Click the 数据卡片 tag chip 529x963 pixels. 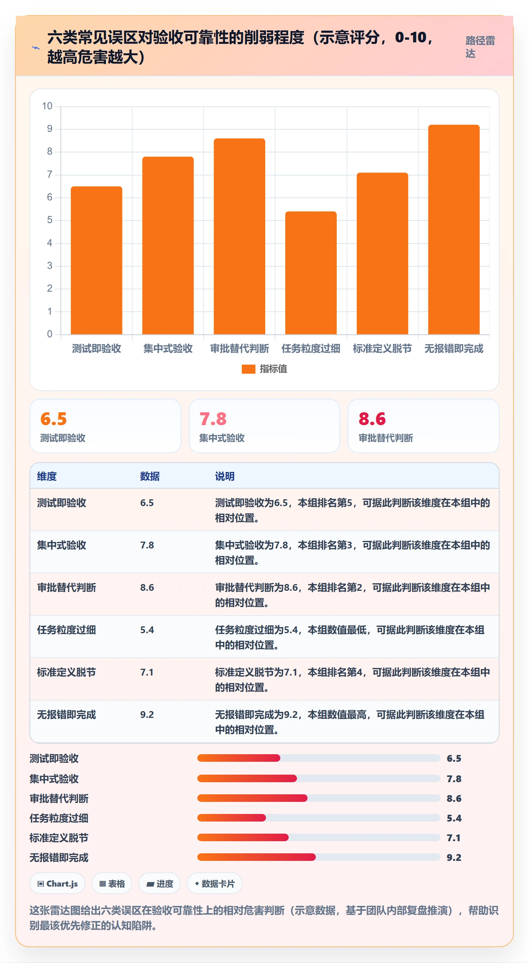pyautogui.click(x=215, y=884)
